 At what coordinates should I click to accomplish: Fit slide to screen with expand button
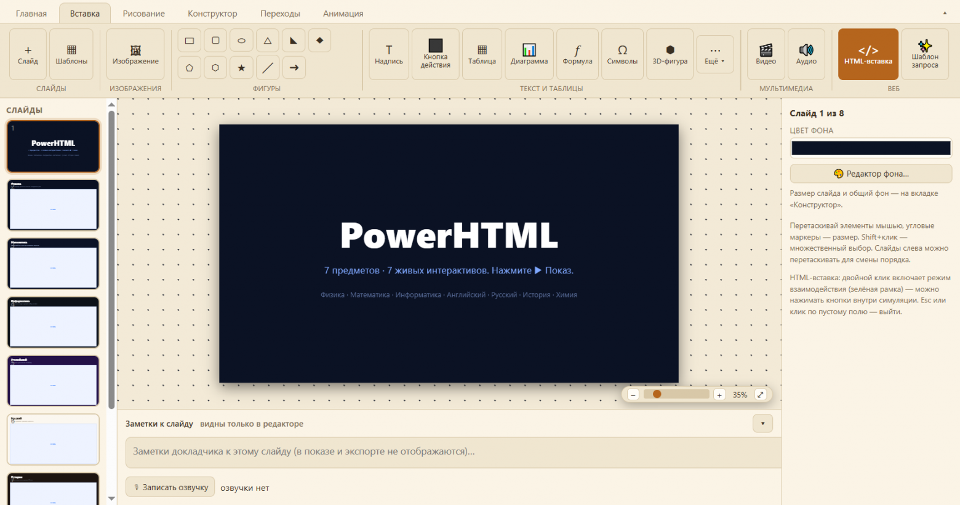click(x=761, y=395)
